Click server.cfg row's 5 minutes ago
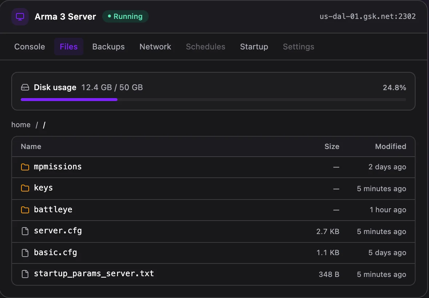 (x=381, y=231)
